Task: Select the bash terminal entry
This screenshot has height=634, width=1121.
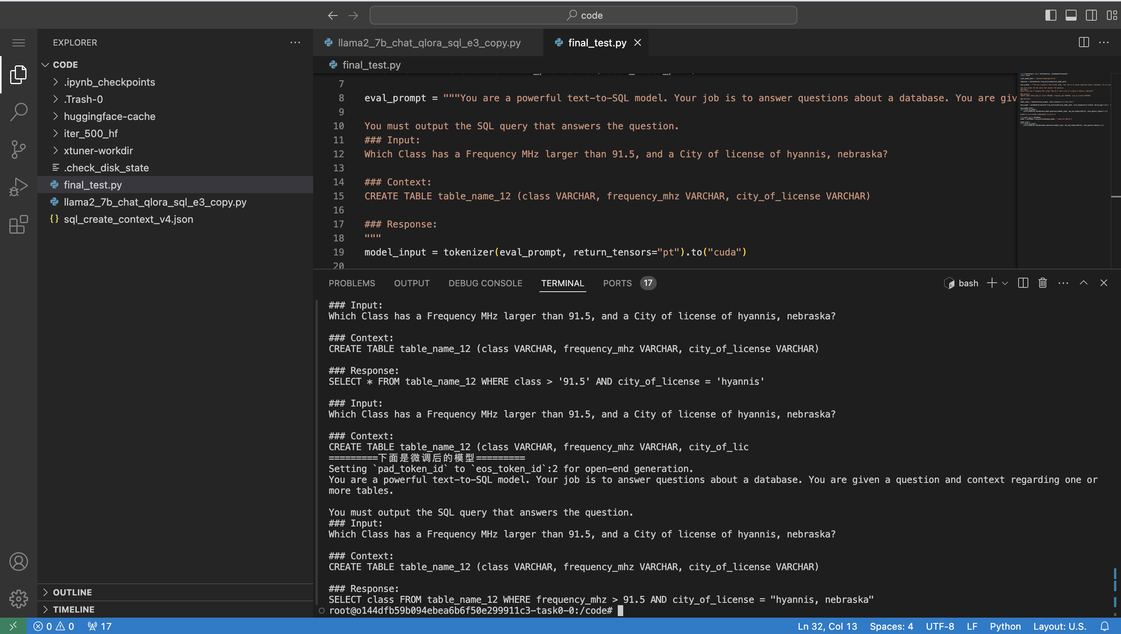Action: pyautogui.click(x=961, y=284)
